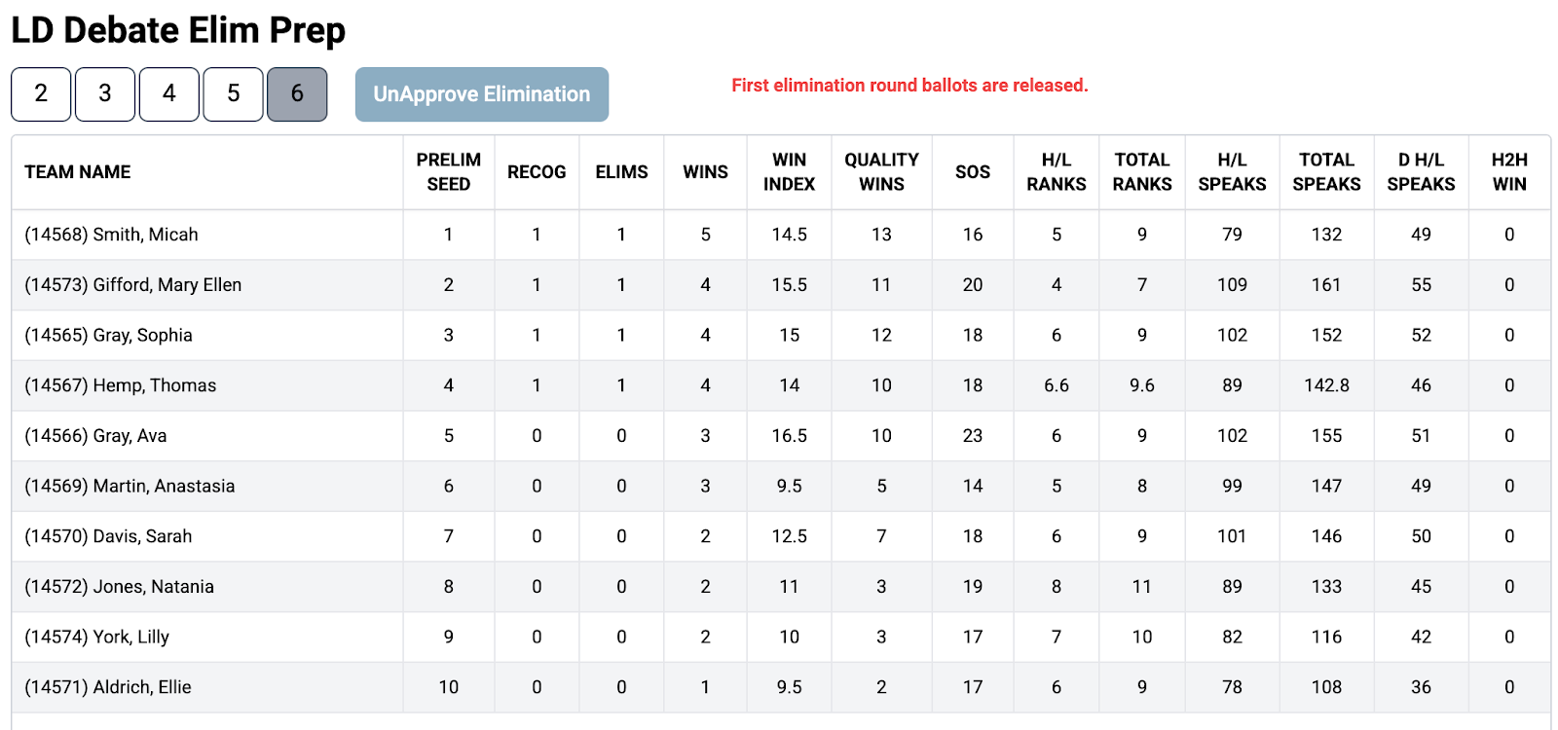The width and height of the screenshot is (1558, 730).
Task: Select round 3 button
Action: pos(105,93)
